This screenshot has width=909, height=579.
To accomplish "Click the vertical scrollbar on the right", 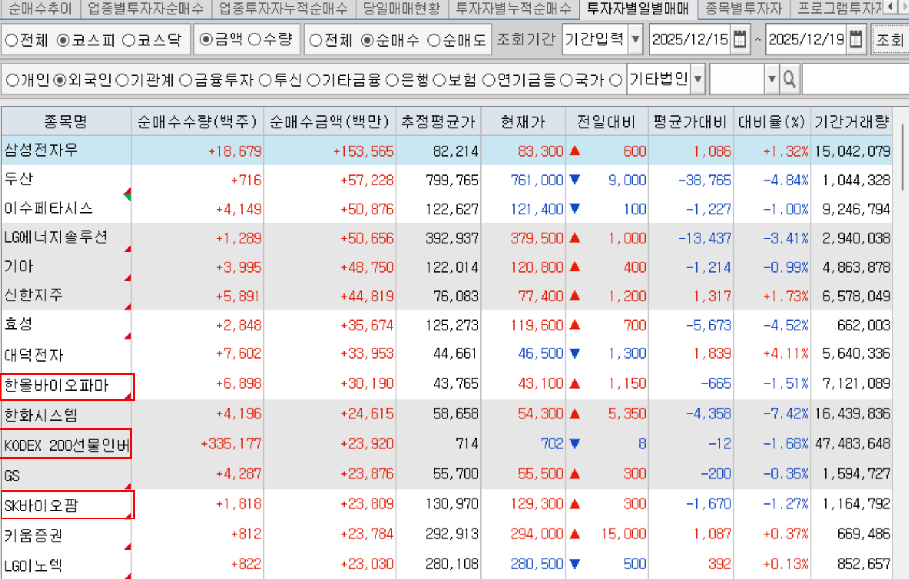I will coord(902,160).
